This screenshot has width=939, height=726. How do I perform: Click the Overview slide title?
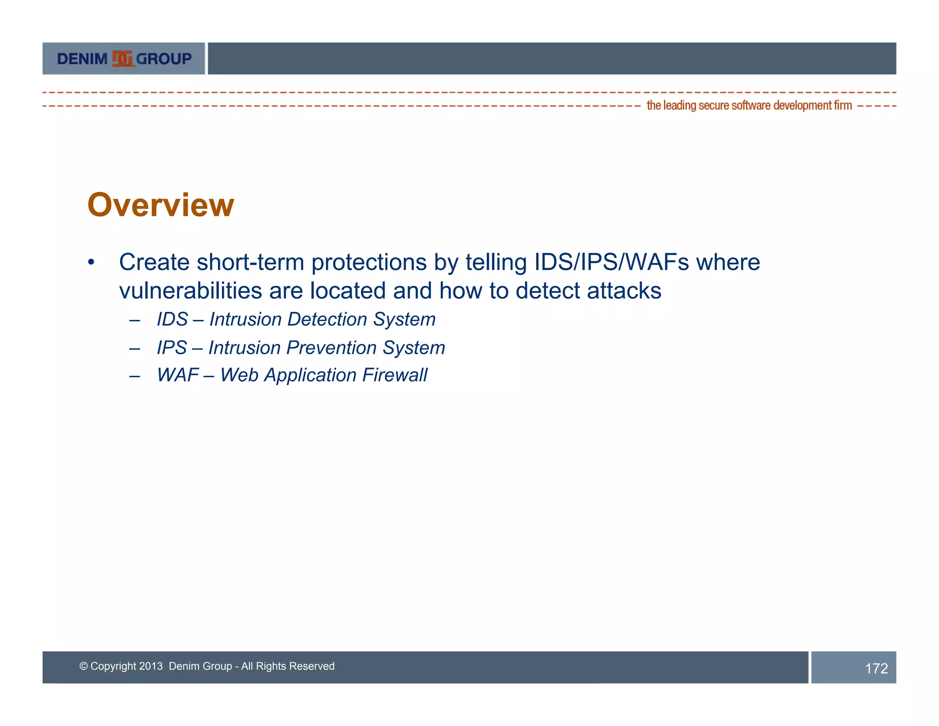coord(160,205)
